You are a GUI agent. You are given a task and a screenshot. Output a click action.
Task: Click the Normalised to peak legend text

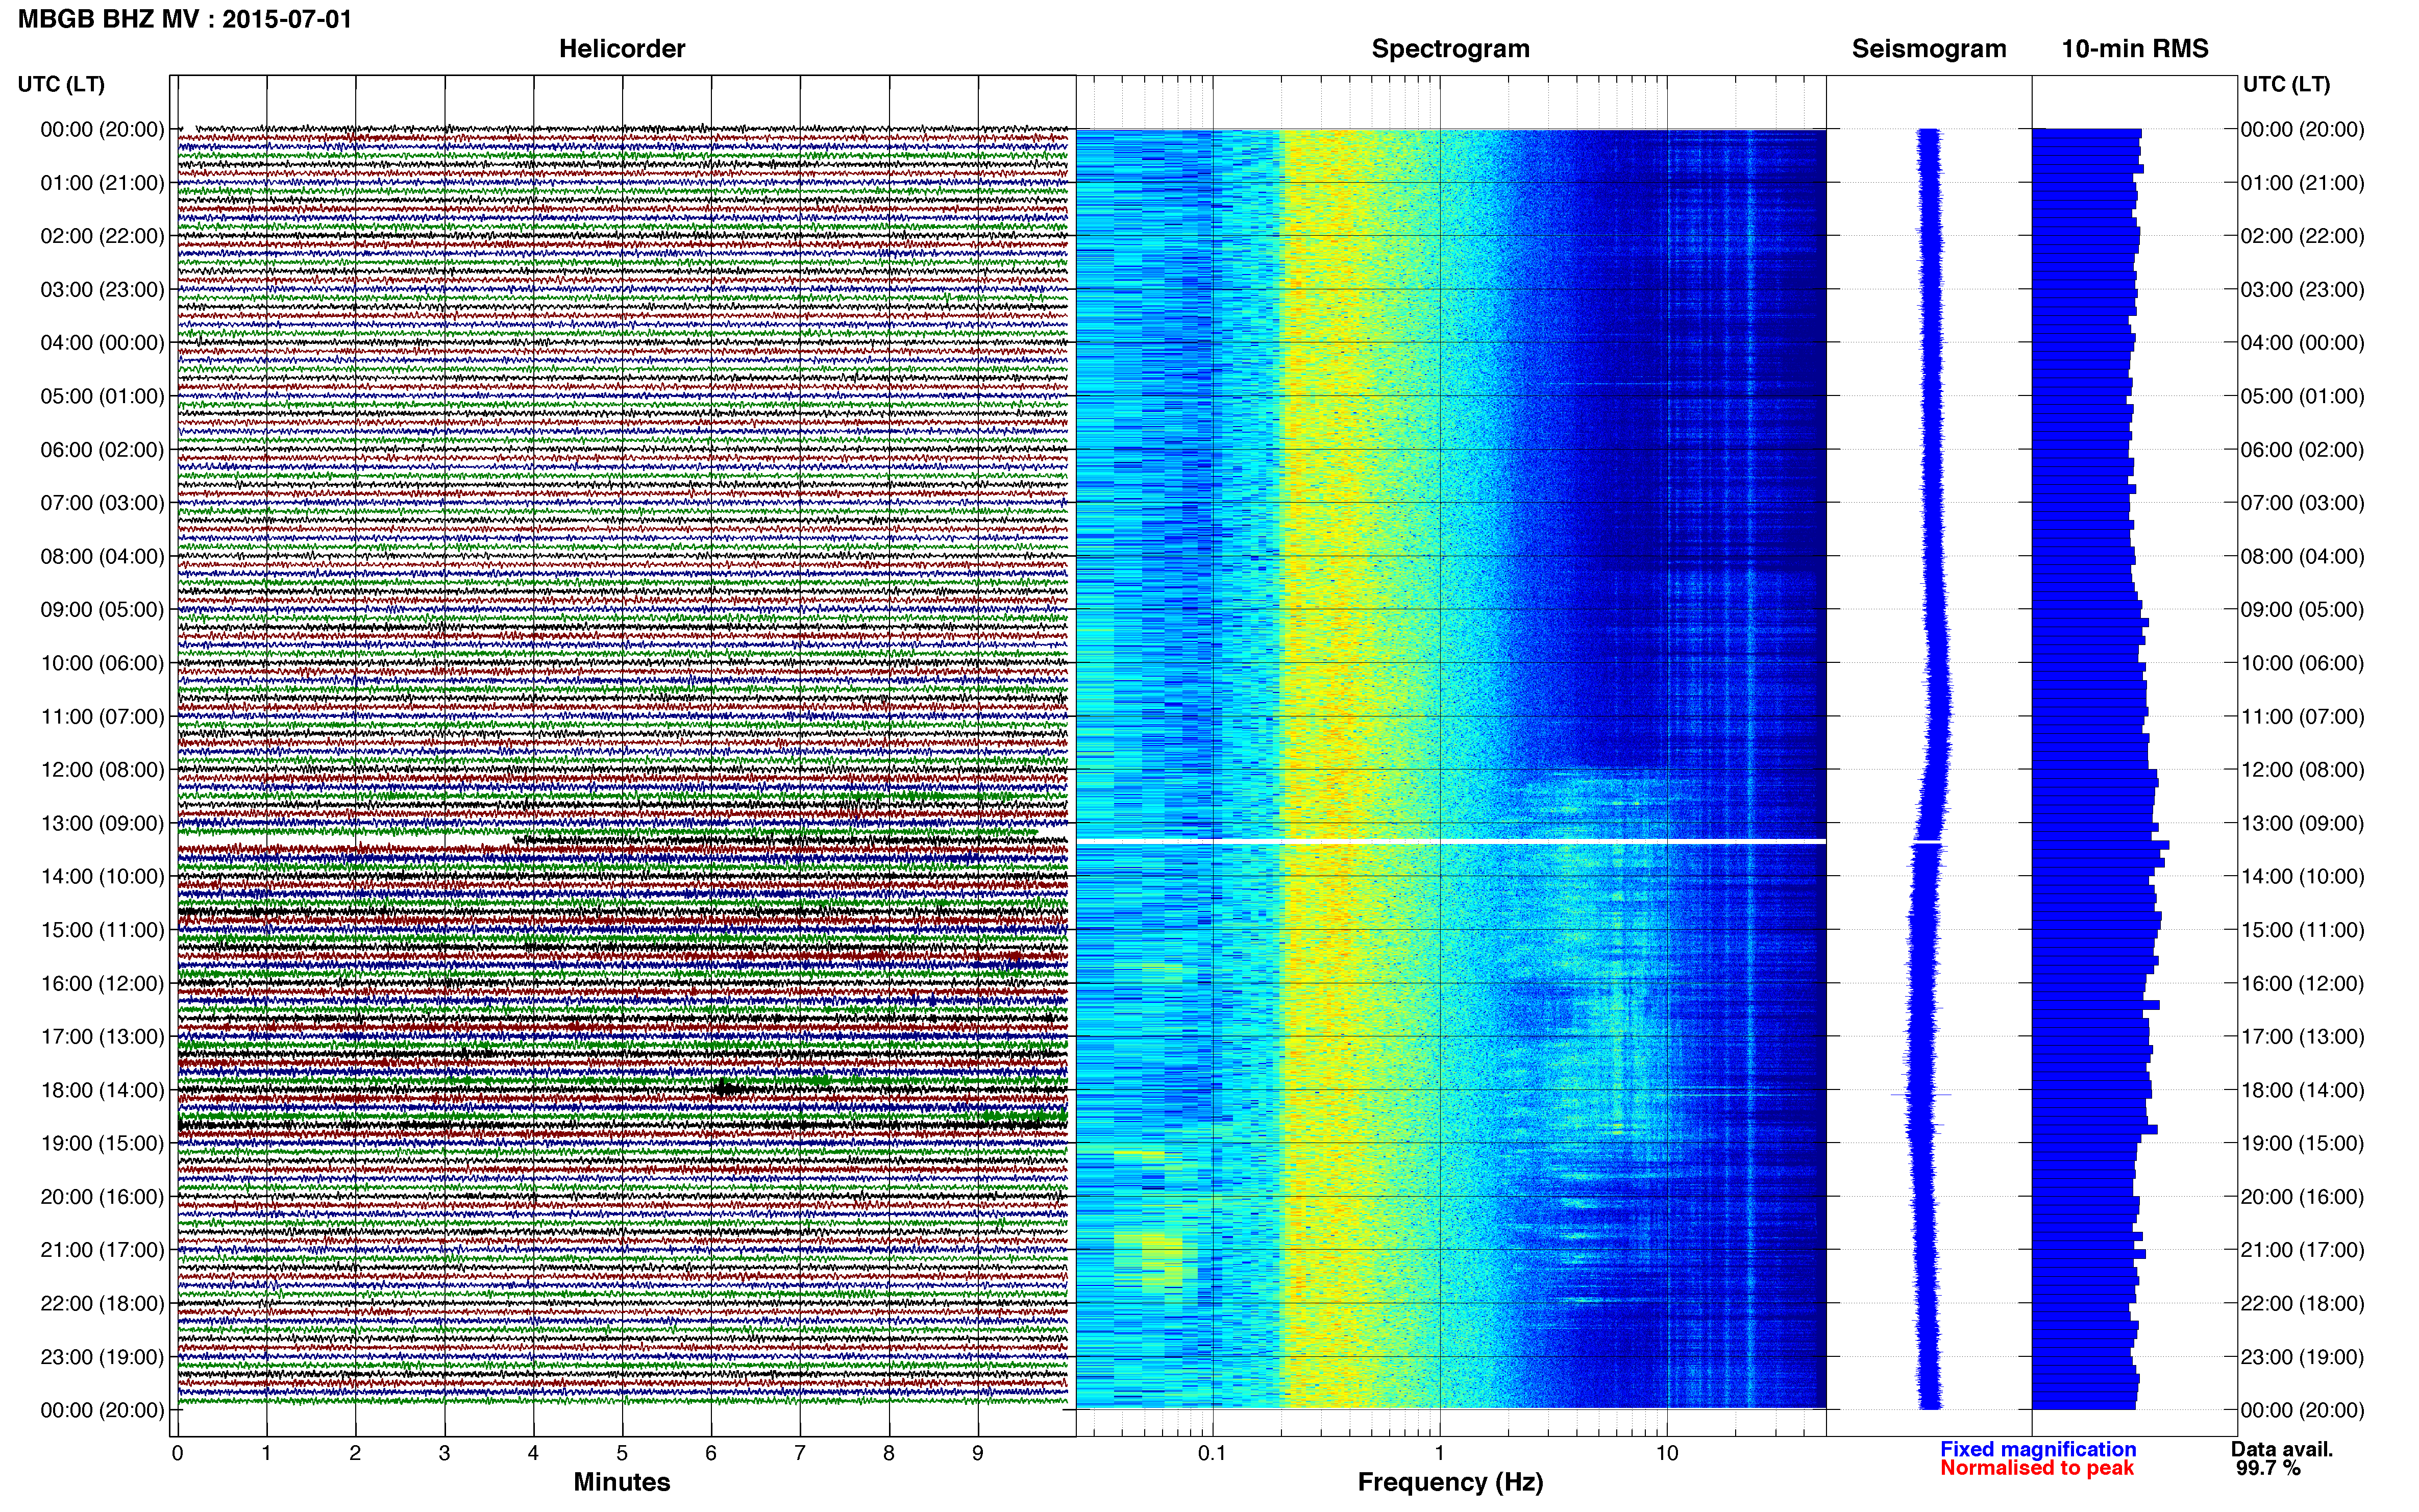[x=2037, y=1468]
